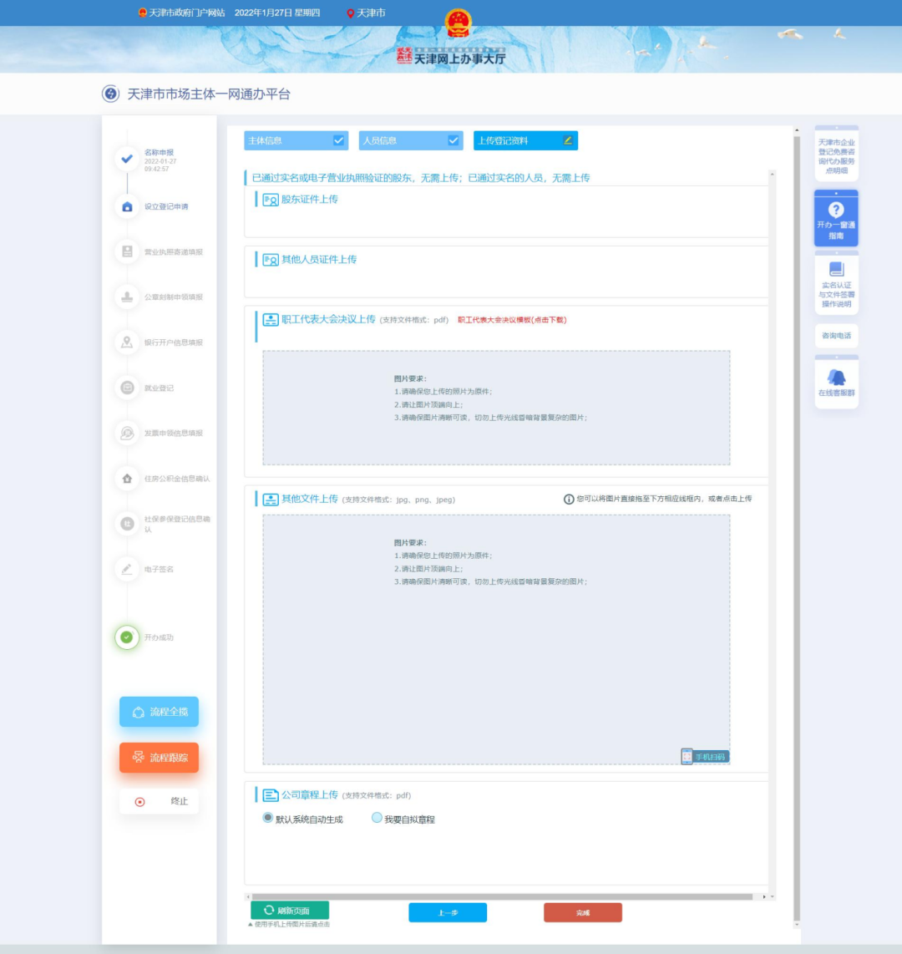Screen dimensions: 902x954
Task: Click the 名称申报 checkmark step icon
Action: 126,159
